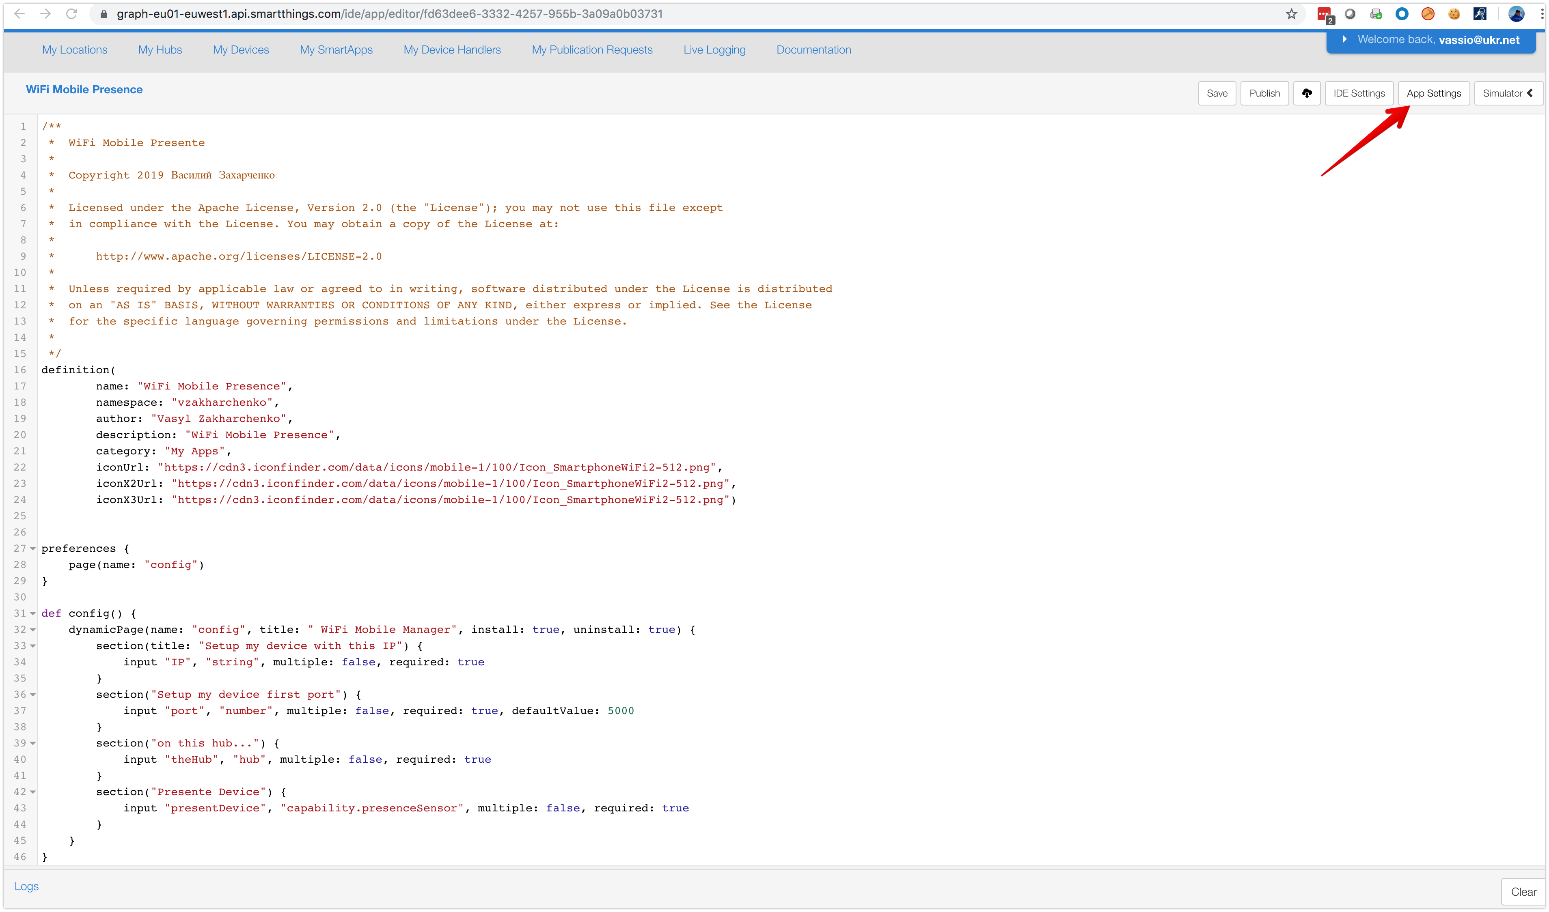Collapse the preferences block at line 27
The image size is (1549, 912).
(33, 549)
